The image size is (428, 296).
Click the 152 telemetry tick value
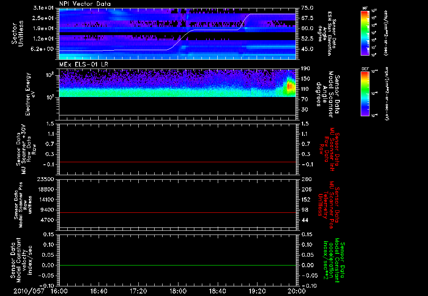(306, 199)
